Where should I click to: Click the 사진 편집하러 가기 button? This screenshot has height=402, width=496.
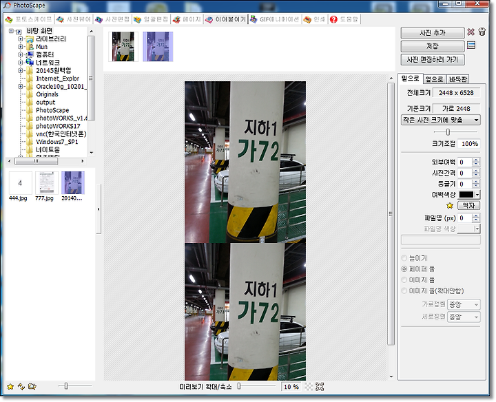click(432, 59)
